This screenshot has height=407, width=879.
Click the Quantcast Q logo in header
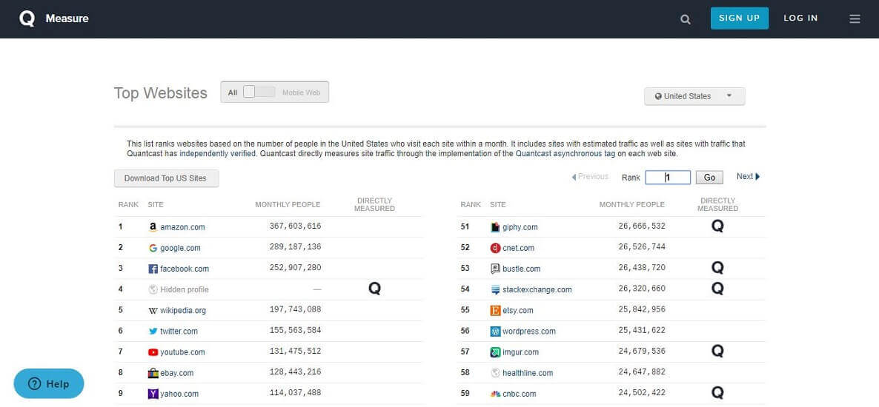tap(27, 18)
